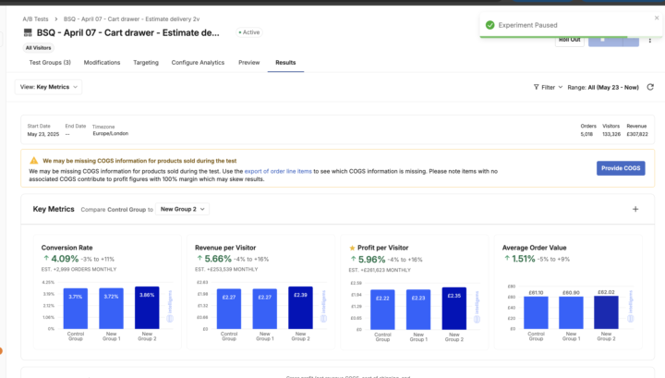Click the Control Group bar in Conversion Rate
Screen dimensions: 665x378
[76, 309]
